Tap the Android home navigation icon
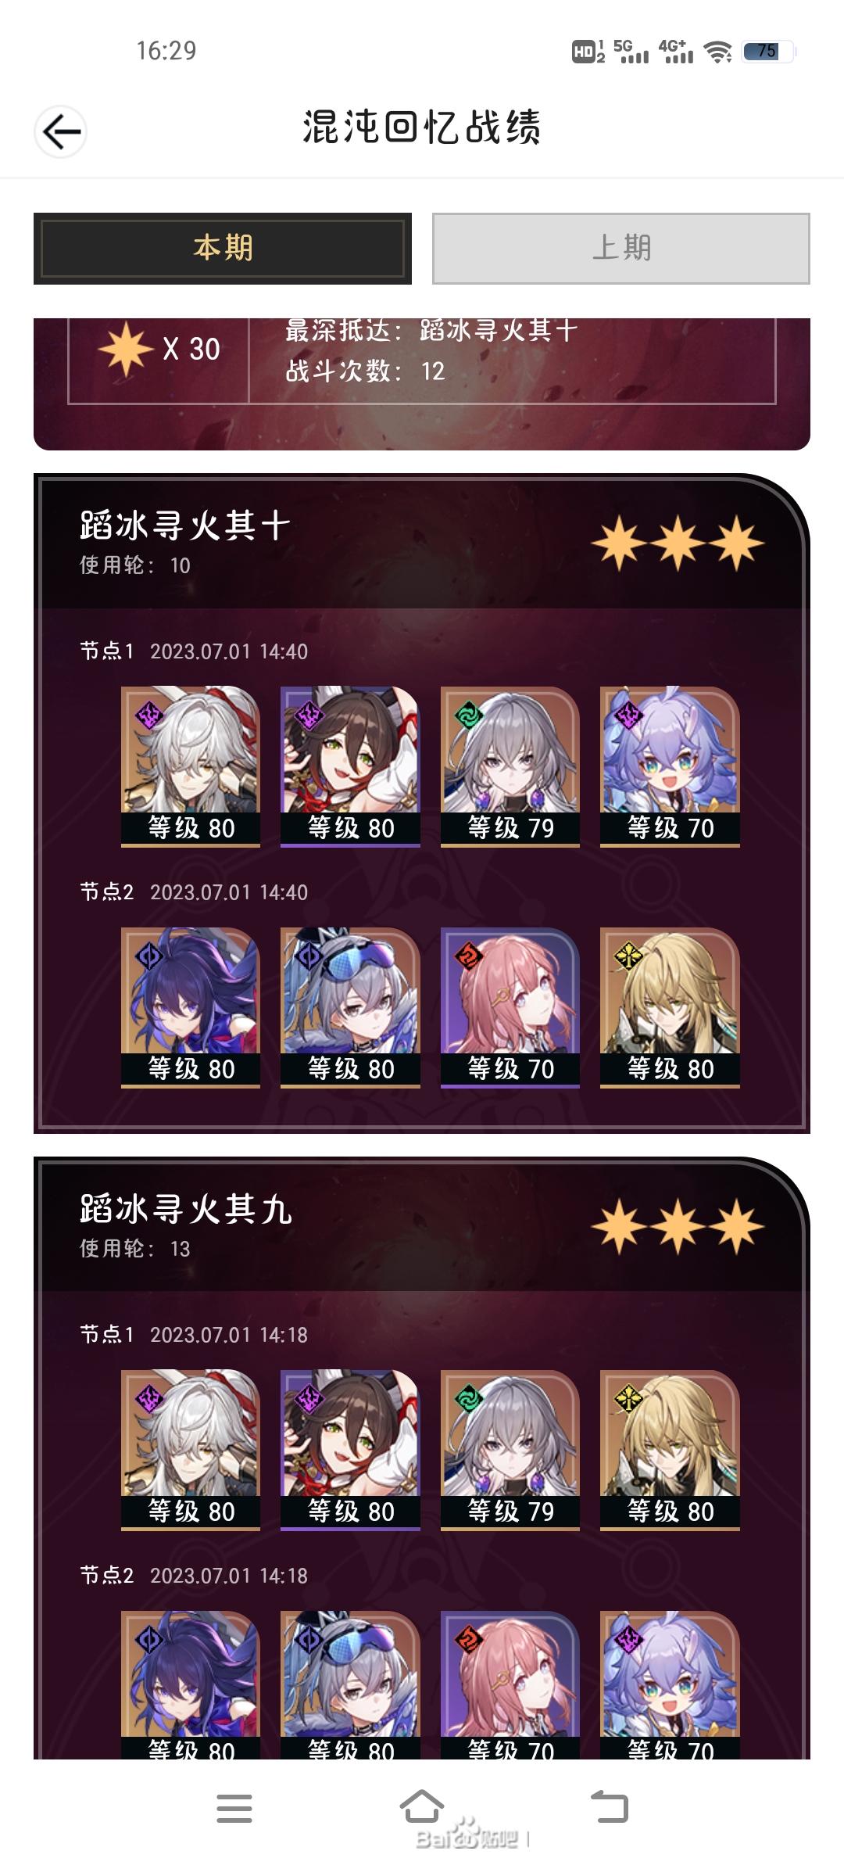844x1858 pixels. tap(421, 1807)
